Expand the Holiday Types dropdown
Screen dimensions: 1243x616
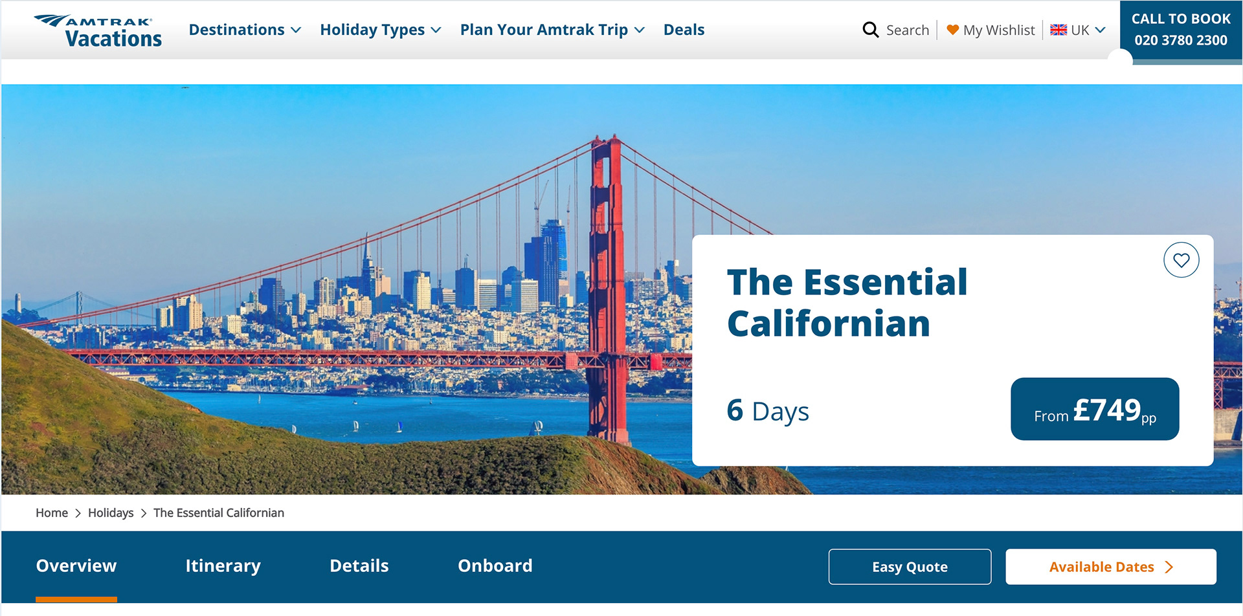pos(372,30)
